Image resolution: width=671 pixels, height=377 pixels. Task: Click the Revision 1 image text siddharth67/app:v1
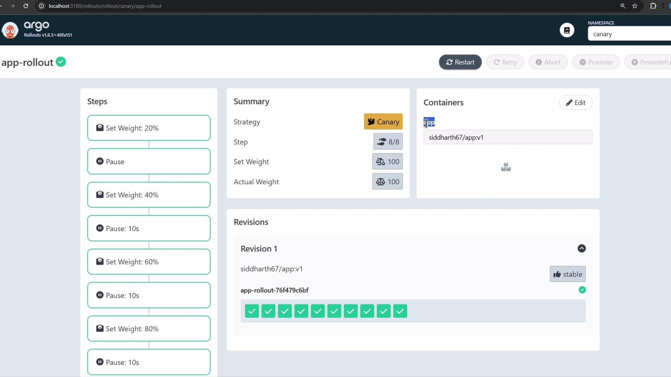[272, 269]
